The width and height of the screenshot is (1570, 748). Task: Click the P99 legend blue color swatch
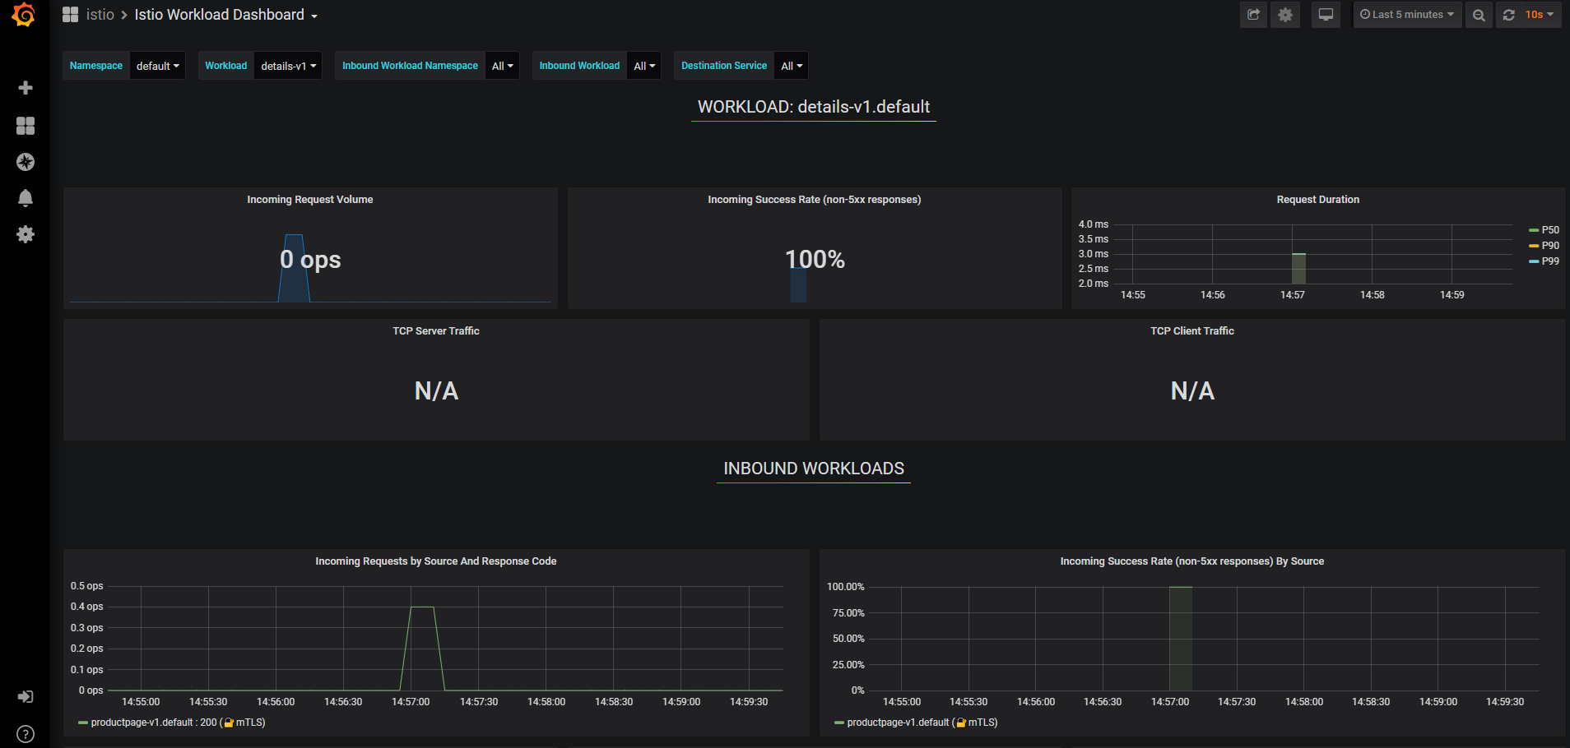(x=1534, y=261)
